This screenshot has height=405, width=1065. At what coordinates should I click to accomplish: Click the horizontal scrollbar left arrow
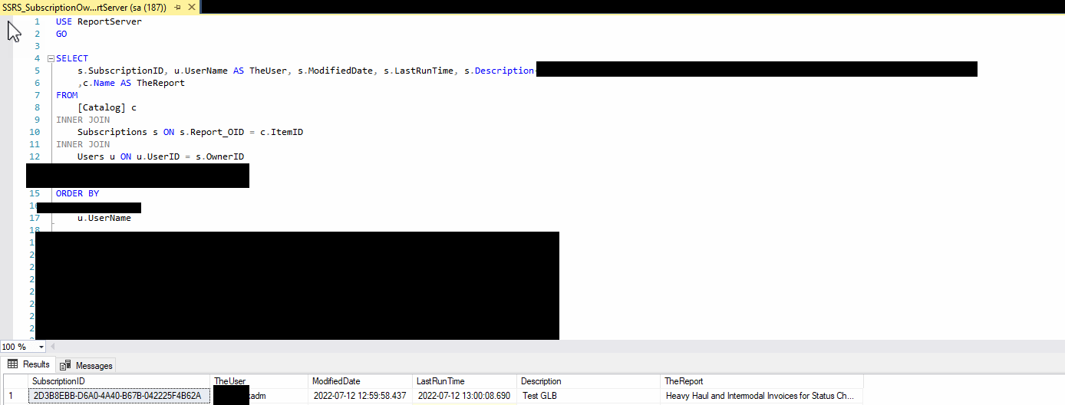tap(53, 347)
